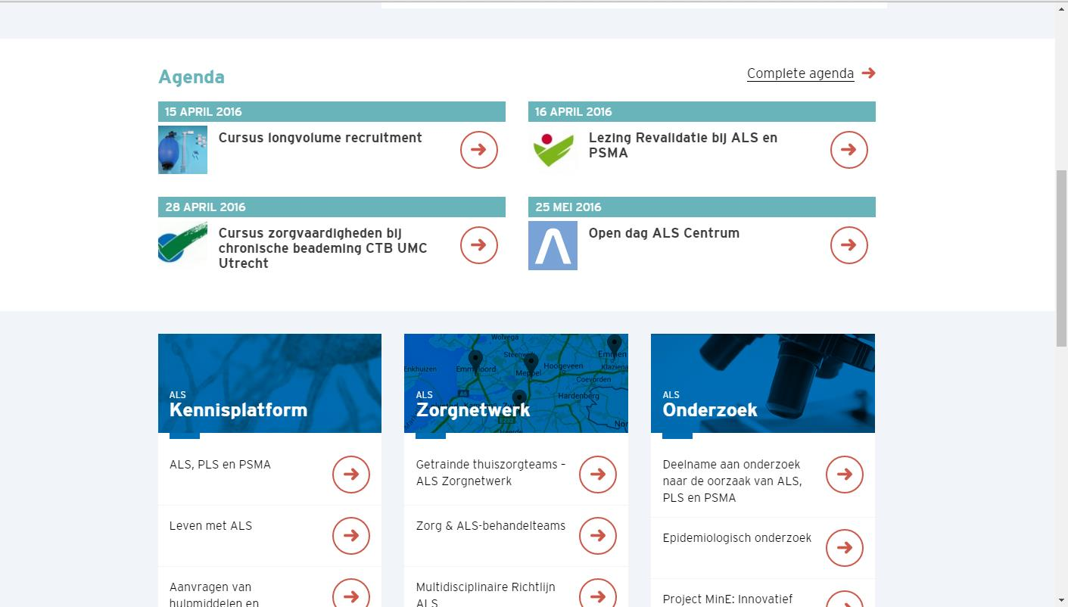Click arrow button for Open dag ALS Centrum
This screenshot has width=1068, height=607.
click(x=849, y=245)
